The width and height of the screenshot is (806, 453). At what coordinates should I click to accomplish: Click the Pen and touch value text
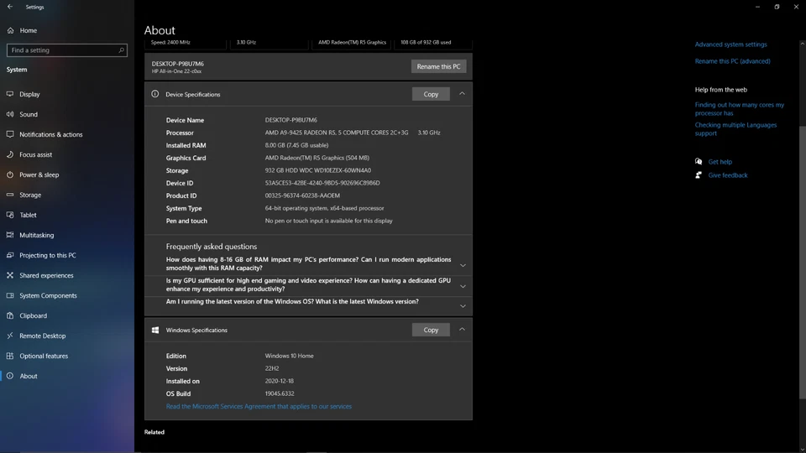point(328,221)
